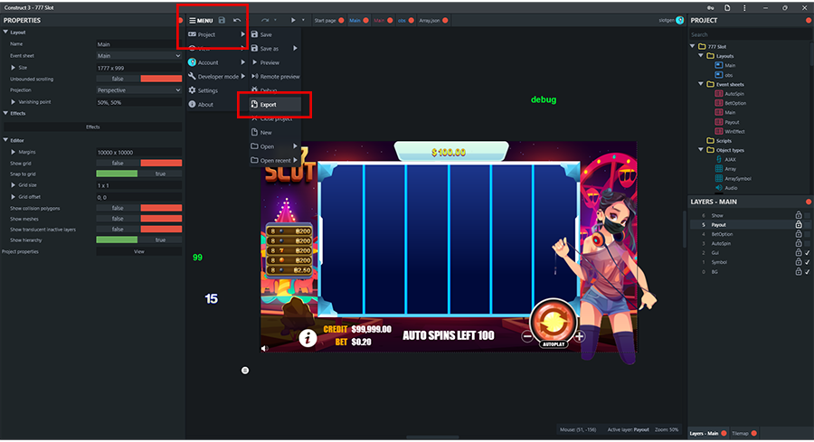Open the Account menu entry
Viewport: 814px width, 442px height.
point(216,62)
